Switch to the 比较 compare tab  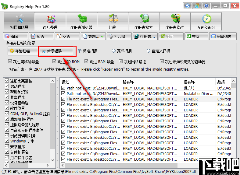point(113,21)
